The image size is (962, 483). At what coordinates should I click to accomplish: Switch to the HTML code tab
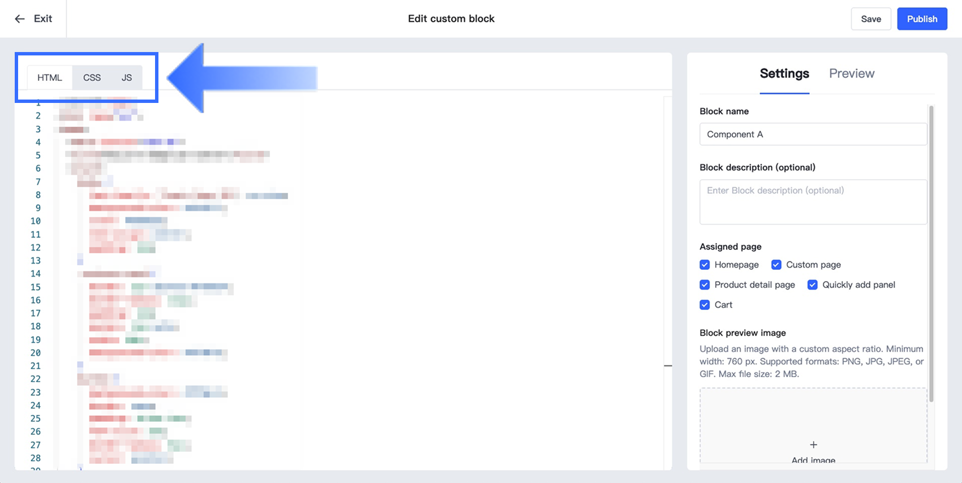click(50, 77)
